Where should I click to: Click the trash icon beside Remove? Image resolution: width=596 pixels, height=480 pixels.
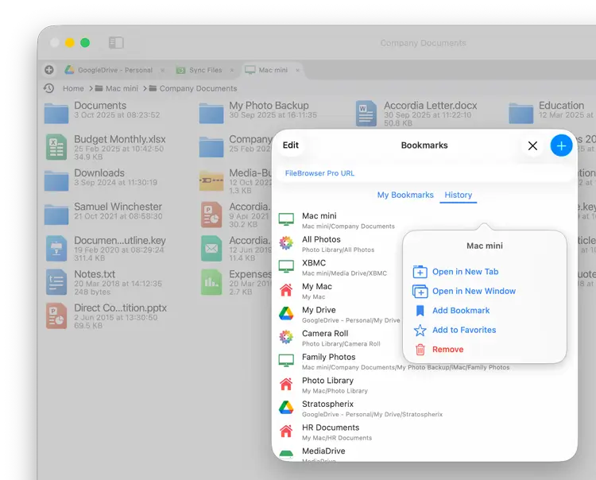pyautogui.click(x=420, y=350)
